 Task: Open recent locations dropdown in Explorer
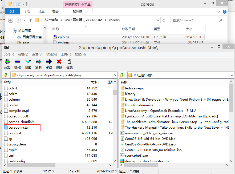(x=25, y=20)
